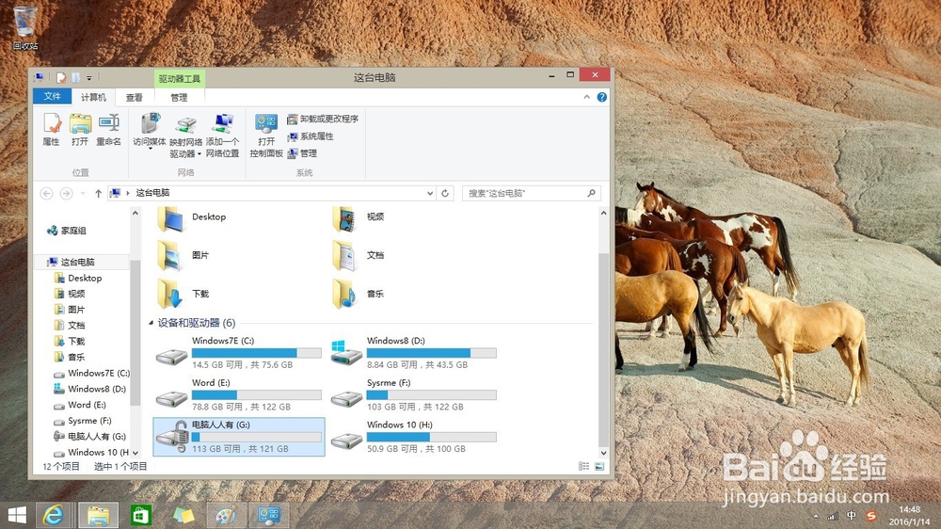
Task: Launch Internet Explorer from the taskbar
Action: pos(54,515)
